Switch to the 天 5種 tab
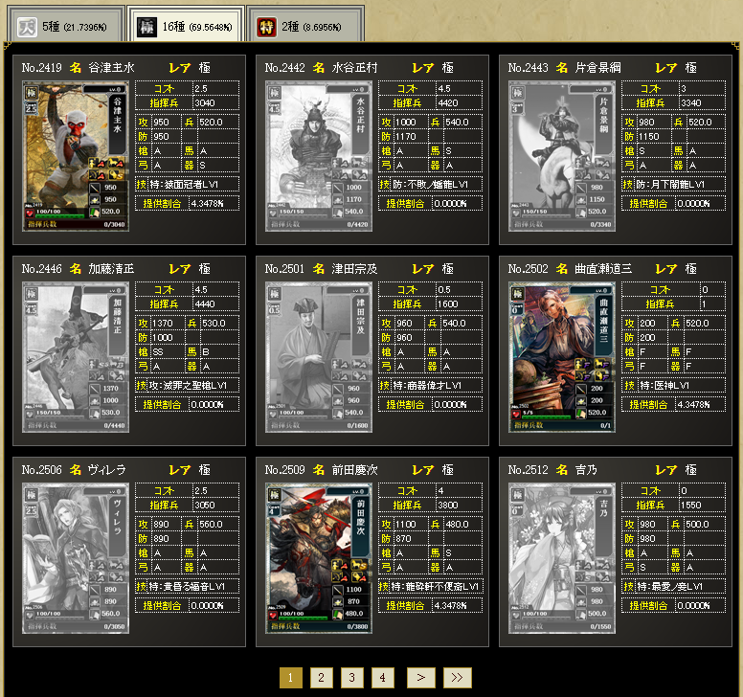Image resolution: width=743 pixels, height=697 pixels. pos(66,25)
